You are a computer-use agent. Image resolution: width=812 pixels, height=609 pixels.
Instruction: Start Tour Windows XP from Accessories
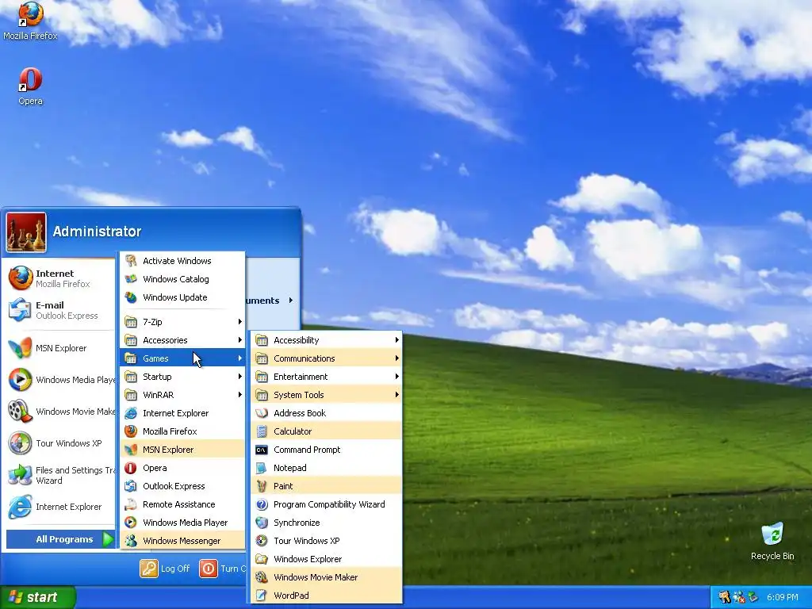coord(327,541)
